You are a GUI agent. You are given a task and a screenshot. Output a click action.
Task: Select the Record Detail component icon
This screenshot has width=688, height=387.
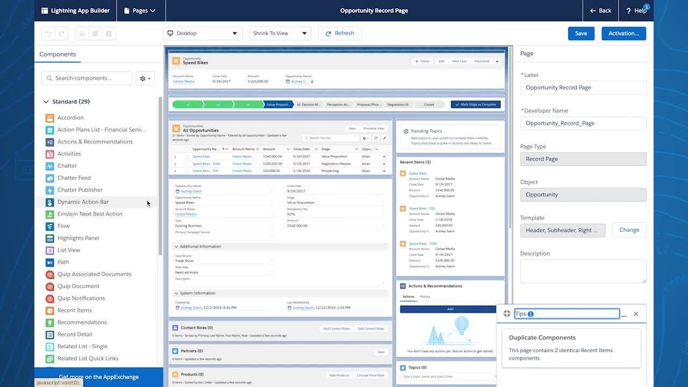pos(49,334)
